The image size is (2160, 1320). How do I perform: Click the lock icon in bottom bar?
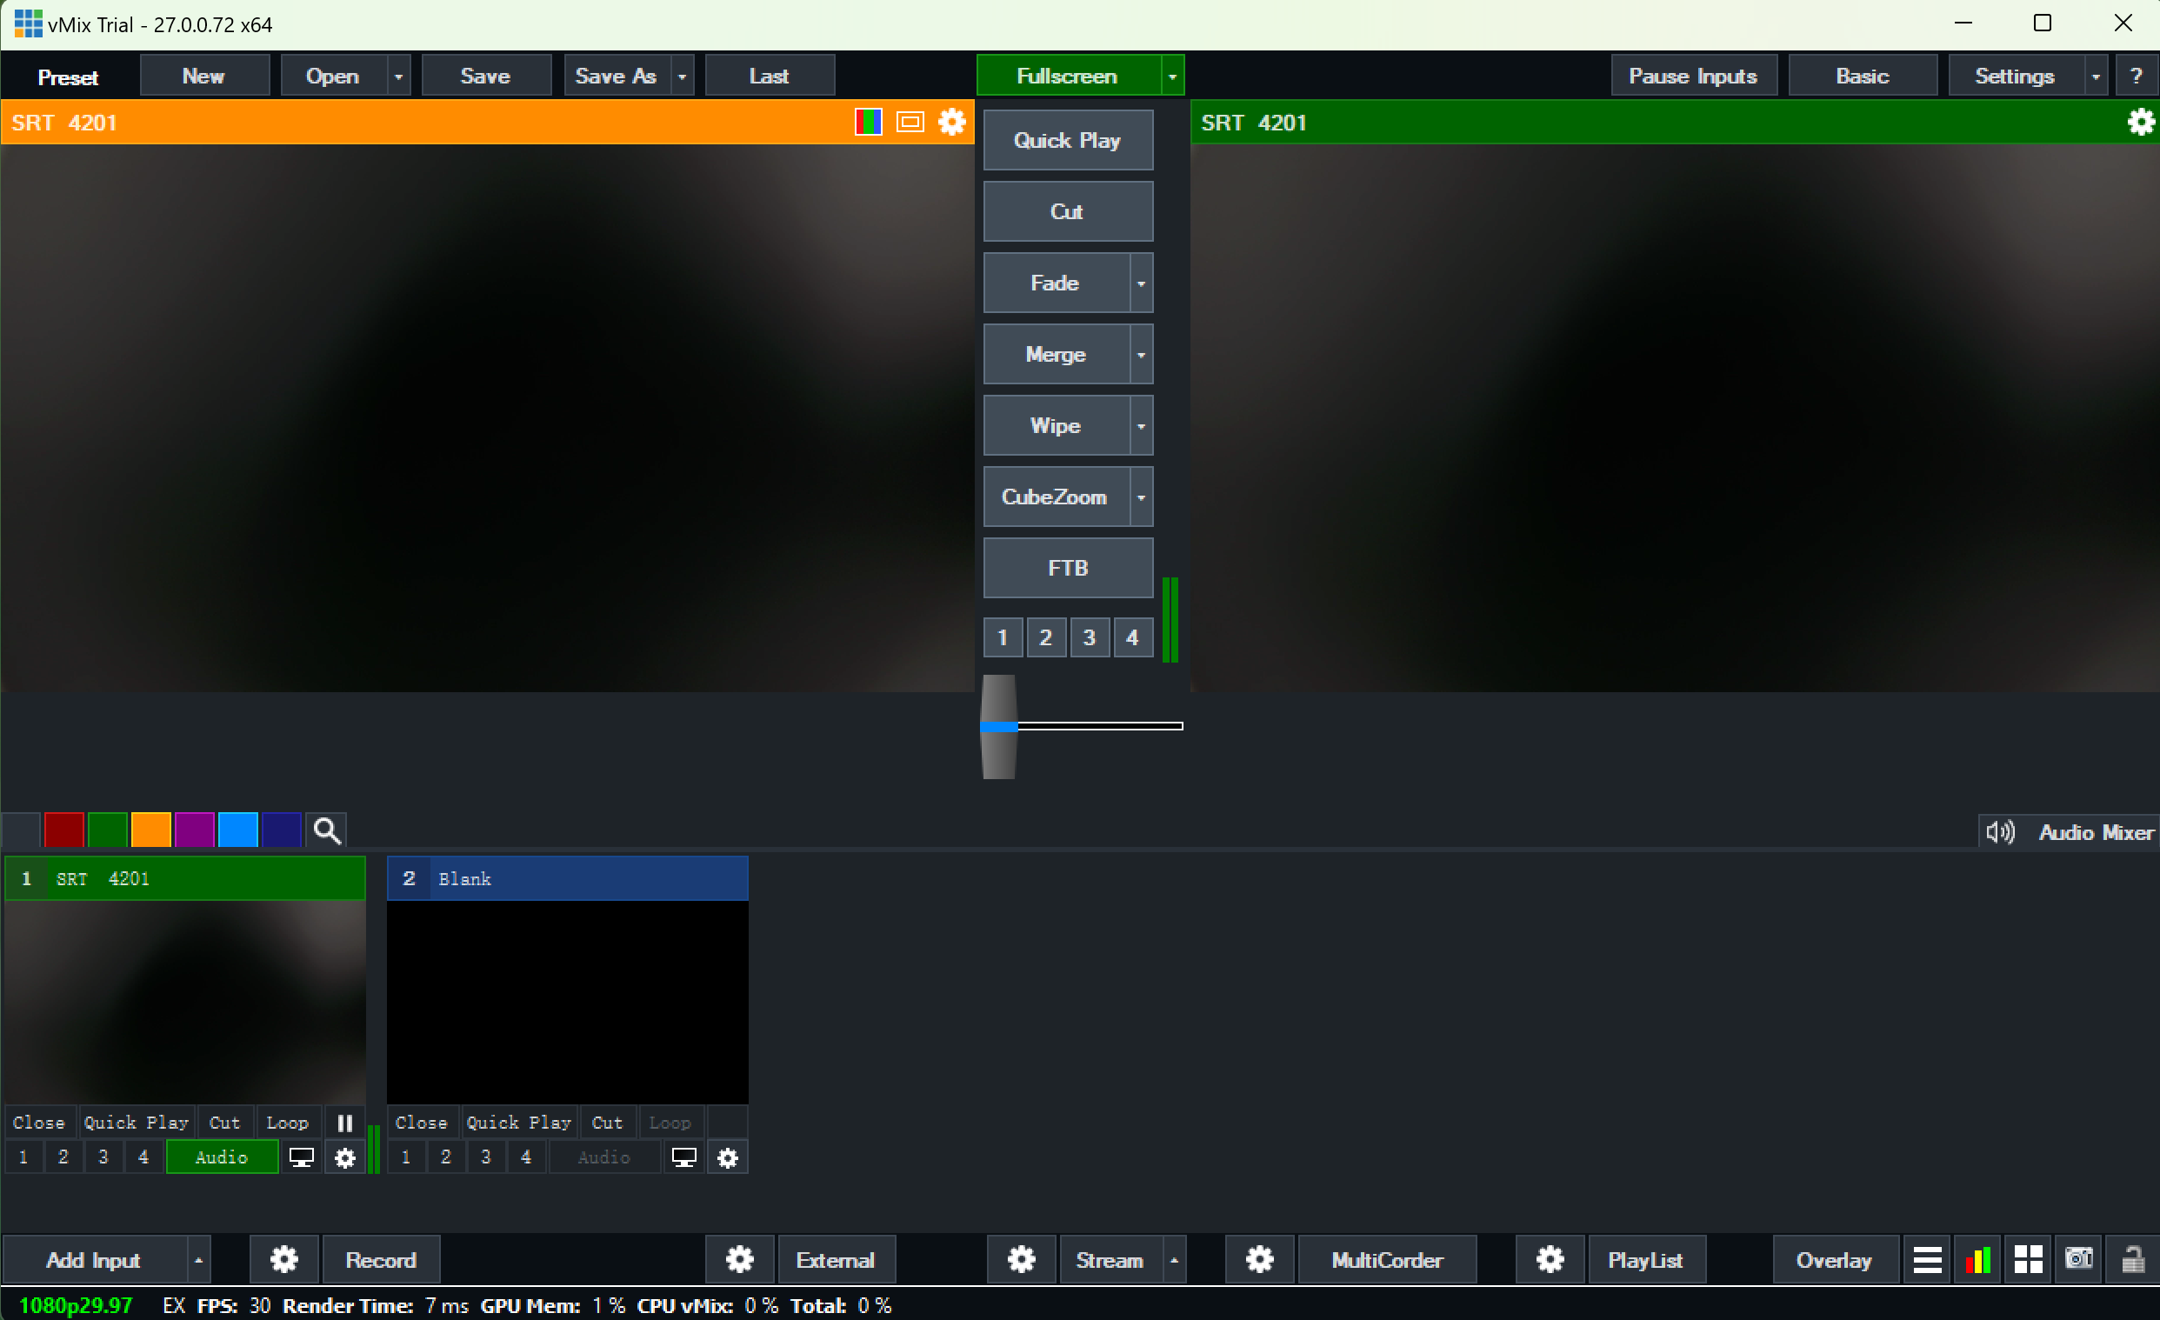coord(2132,1259)
